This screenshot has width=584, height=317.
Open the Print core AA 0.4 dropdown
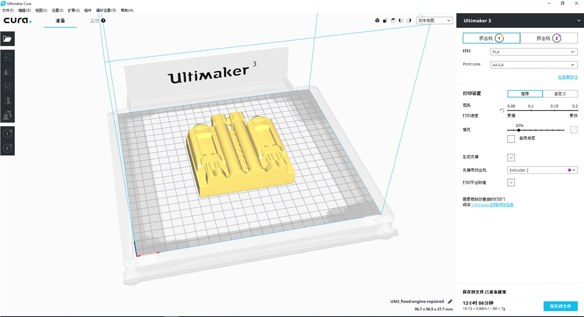click(533, 65)
